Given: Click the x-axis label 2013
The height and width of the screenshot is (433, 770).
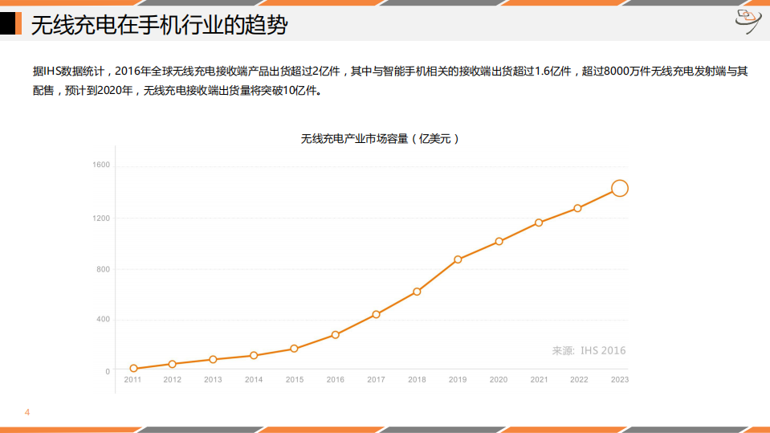Looking at the screenshot, I should pyautogui.click(x=213, y=379).
